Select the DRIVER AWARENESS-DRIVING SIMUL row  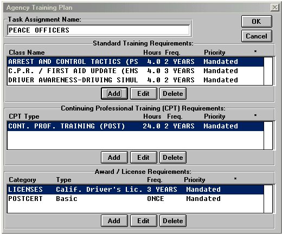[136, 80]
